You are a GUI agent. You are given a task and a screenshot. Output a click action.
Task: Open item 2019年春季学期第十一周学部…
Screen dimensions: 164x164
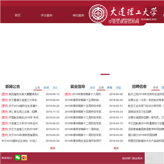coord(84,129)
